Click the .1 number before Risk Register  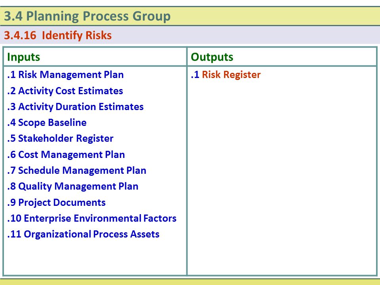[195, 75]
